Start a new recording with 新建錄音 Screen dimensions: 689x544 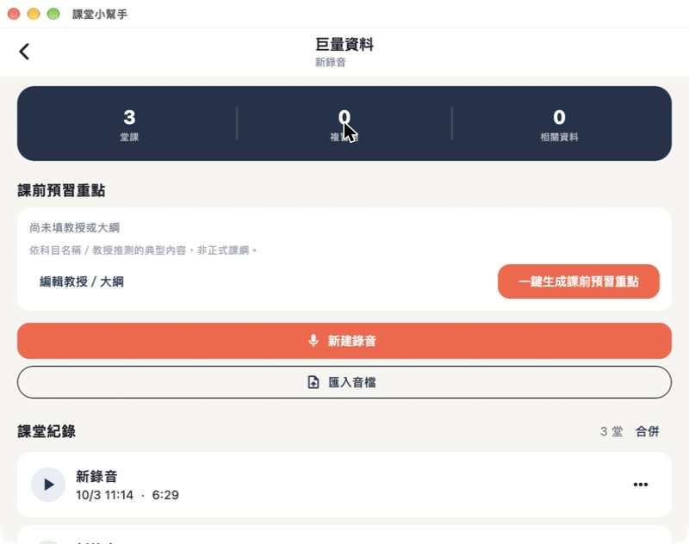[344, 341]
